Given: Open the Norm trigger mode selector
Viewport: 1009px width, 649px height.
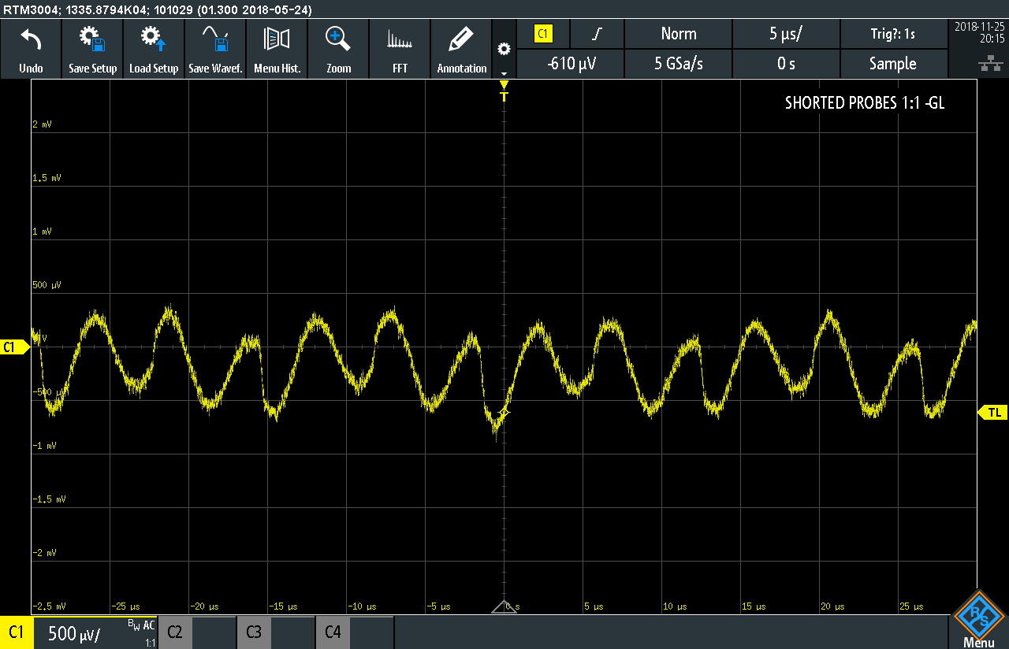Looking at the screenshot, I should coord(678,34).
